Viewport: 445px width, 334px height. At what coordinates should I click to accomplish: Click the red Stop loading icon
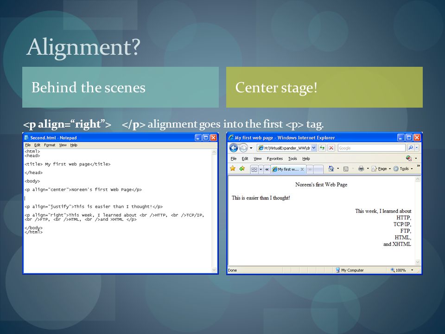click(331, 148)
